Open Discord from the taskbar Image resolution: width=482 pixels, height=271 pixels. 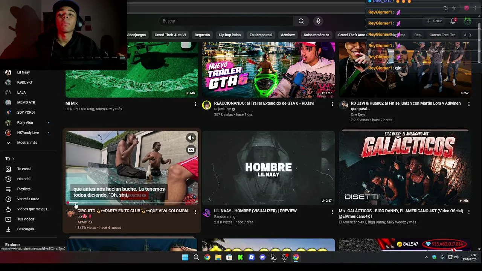(262, 257)
